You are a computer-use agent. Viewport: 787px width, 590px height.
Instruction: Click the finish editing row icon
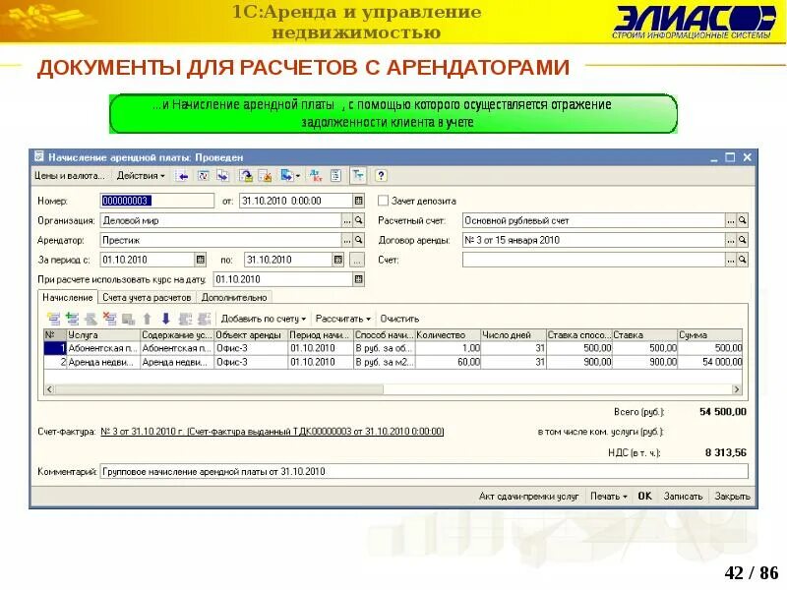coord(129,319)
